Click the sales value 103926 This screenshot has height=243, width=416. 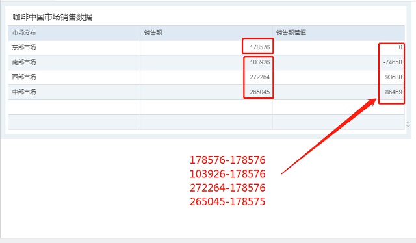click(260, 62)
